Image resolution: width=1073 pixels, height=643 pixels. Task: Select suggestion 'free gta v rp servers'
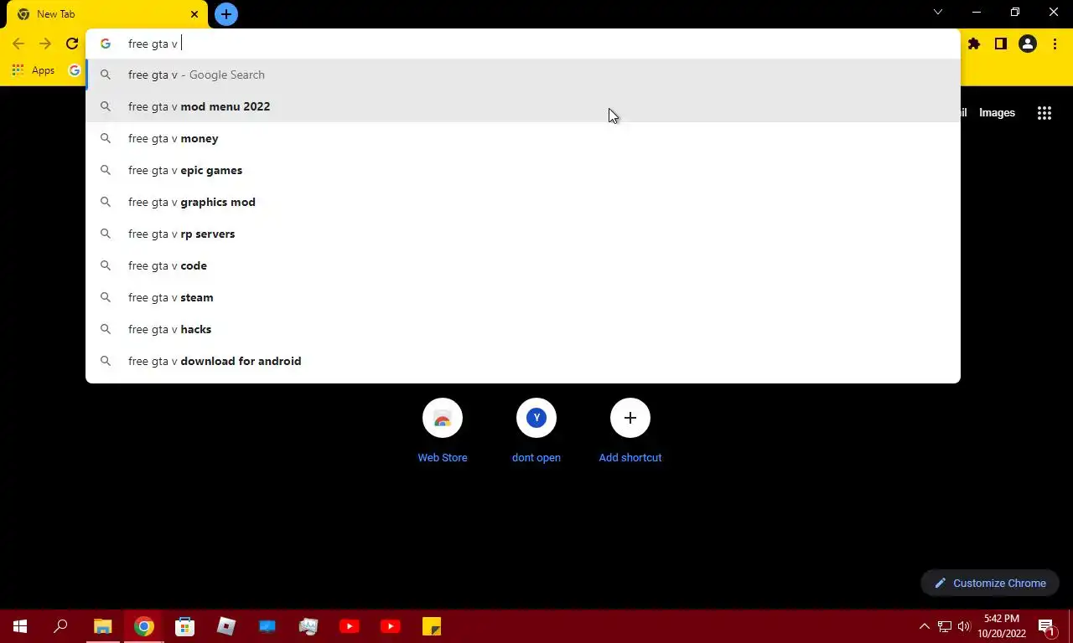523,234
